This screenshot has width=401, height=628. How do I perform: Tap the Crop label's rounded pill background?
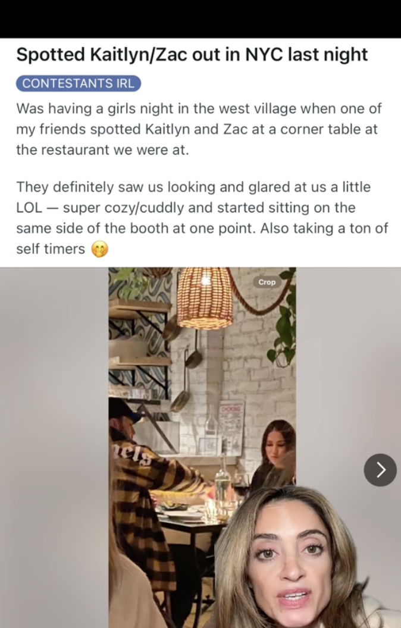(266, 282)
